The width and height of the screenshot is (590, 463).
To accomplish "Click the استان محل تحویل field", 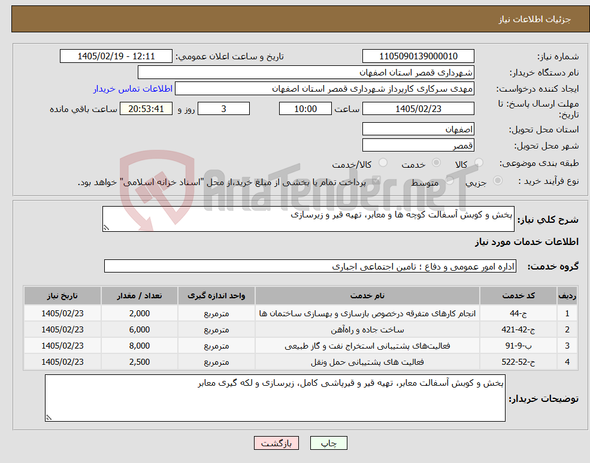I will click(x=418, y=129).
